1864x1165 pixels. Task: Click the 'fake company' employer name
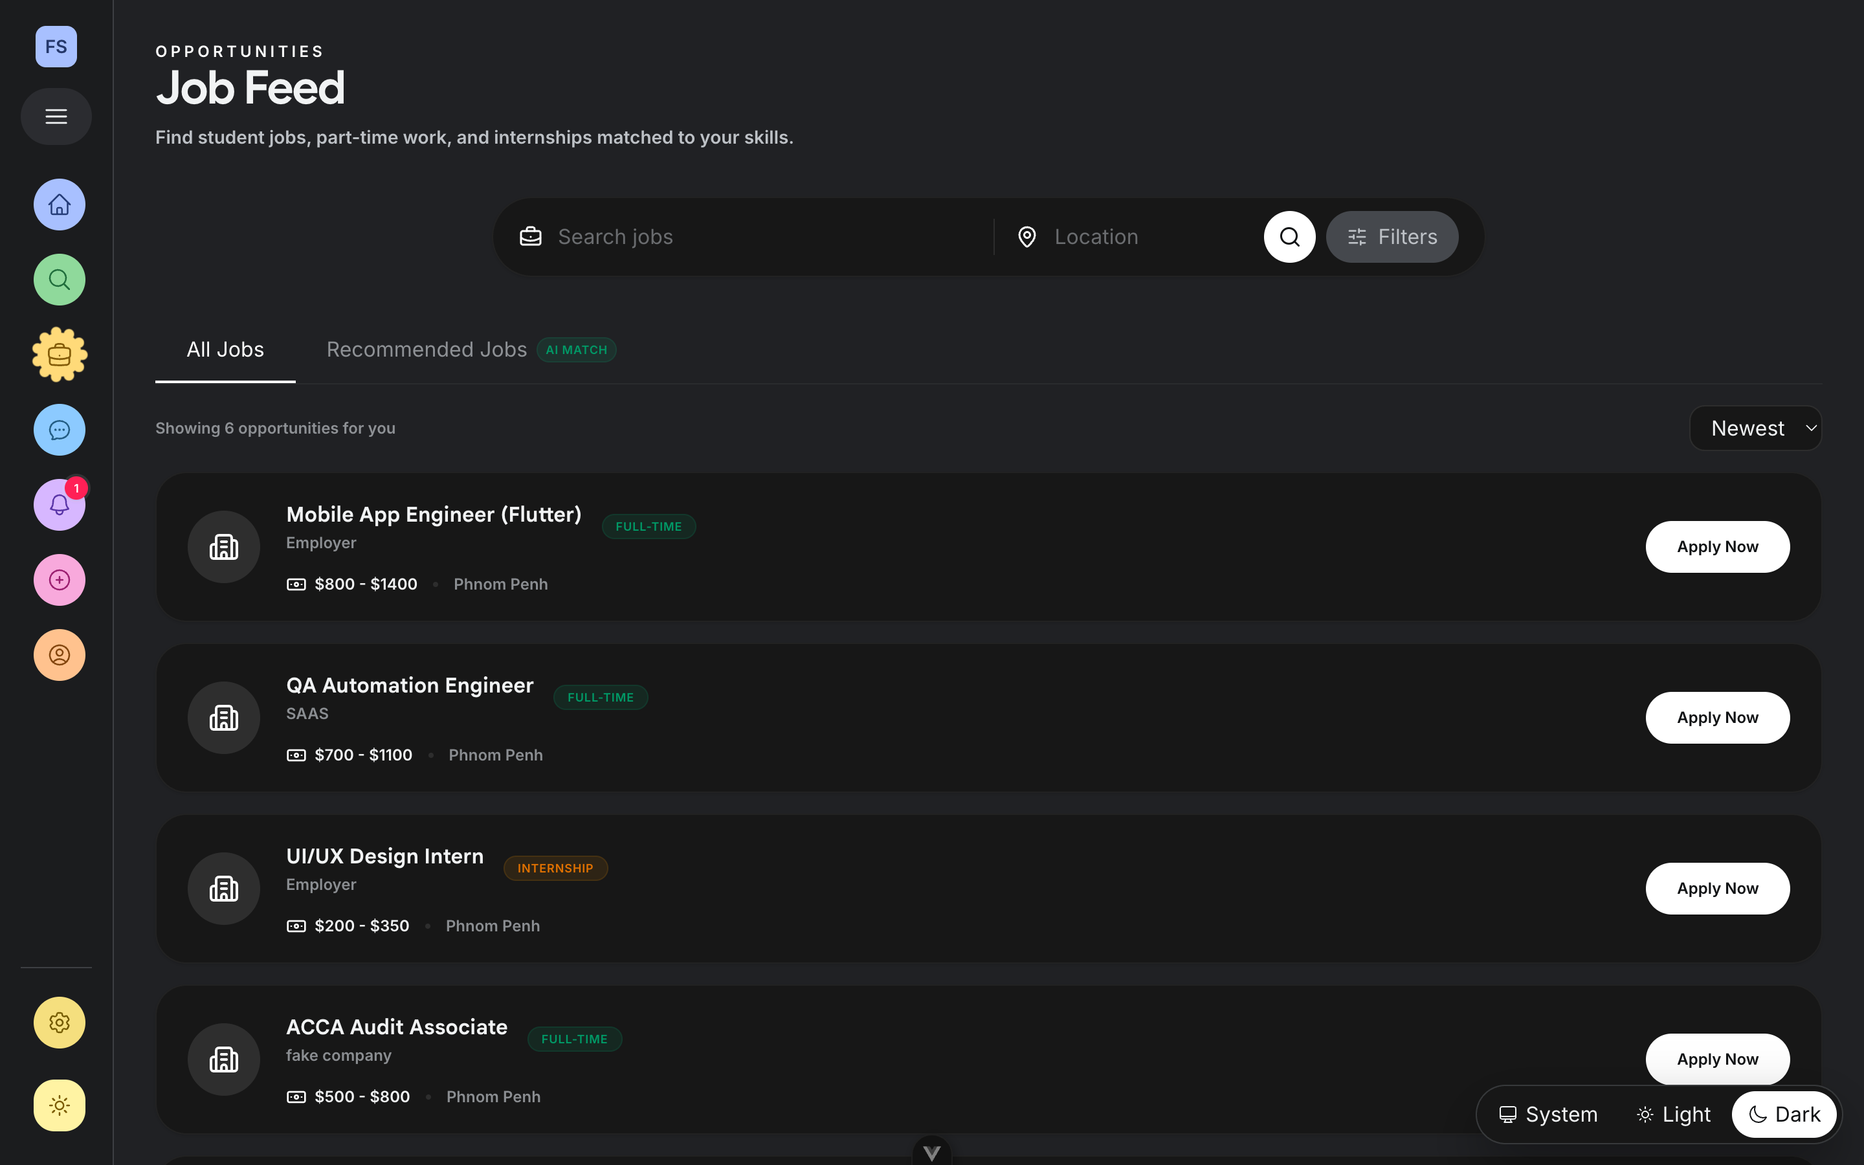click(x=339, y=1056)
